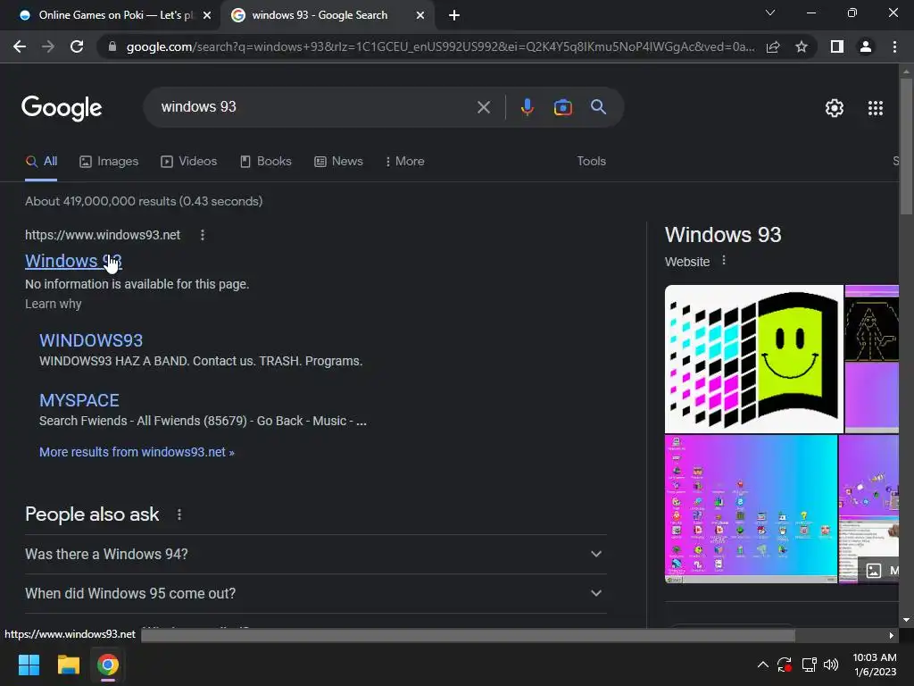Bookmark this tab with star icon
This screenshot has width=914, height=686.
[802, 46]
